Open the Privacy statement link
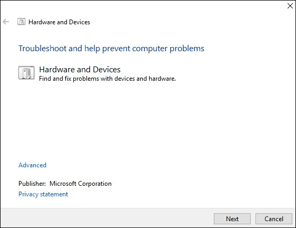The width and height of the screenshot is (296, 228). 43,194
